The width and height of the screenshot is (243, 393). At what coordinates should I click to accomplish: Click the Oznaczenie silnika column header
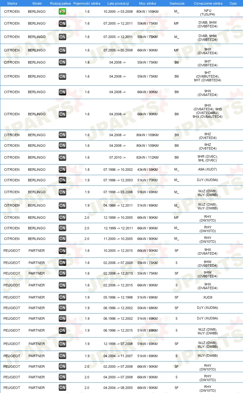tap(208, 3)
